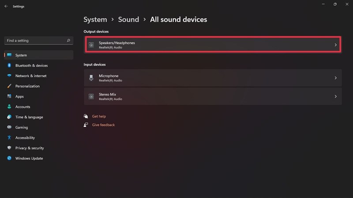Click the Network & internet wifi icon
Image resolution: width=353 pixels, height=198 pixels.
[9, 76]
